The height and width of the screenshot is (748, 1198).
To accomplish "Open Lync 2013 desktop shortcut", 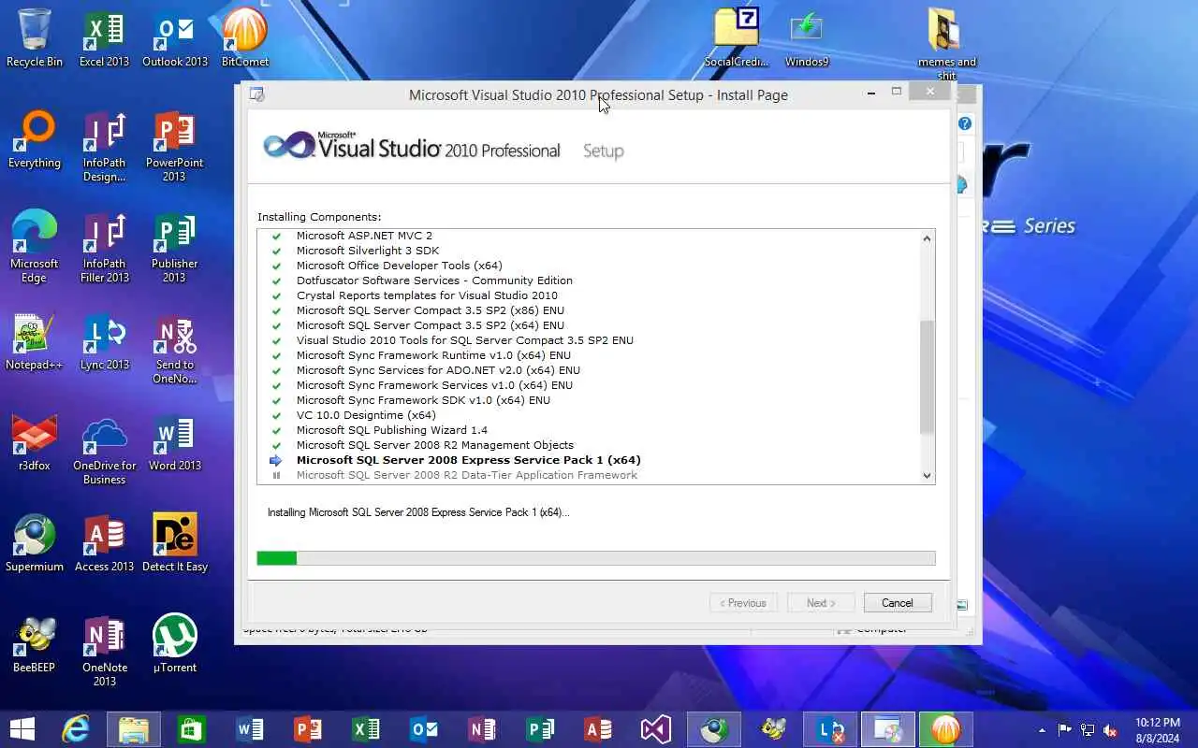I will [x=104, y=341].
